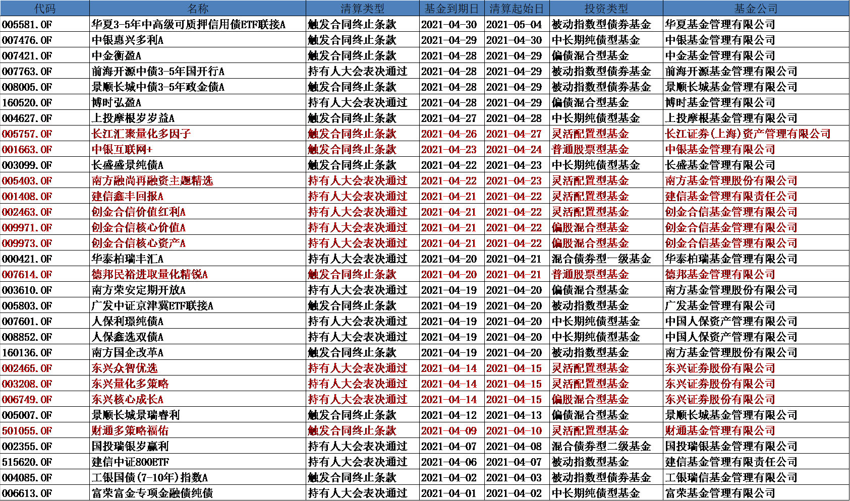Select company 前海开源基金管理有限公司

pyautogui.click(x=731, y=72)
